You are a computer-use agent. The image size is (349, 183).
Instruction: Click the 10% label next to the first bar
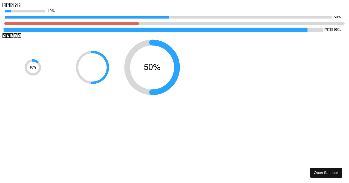51,11
